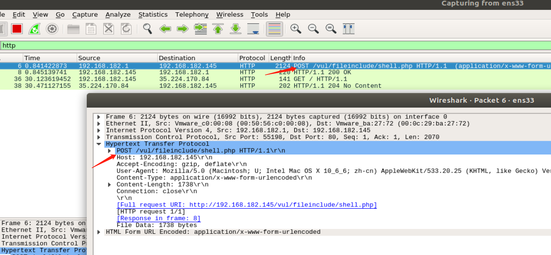Jump to the first packet icon
551x255 pixels.
(218, 29)
